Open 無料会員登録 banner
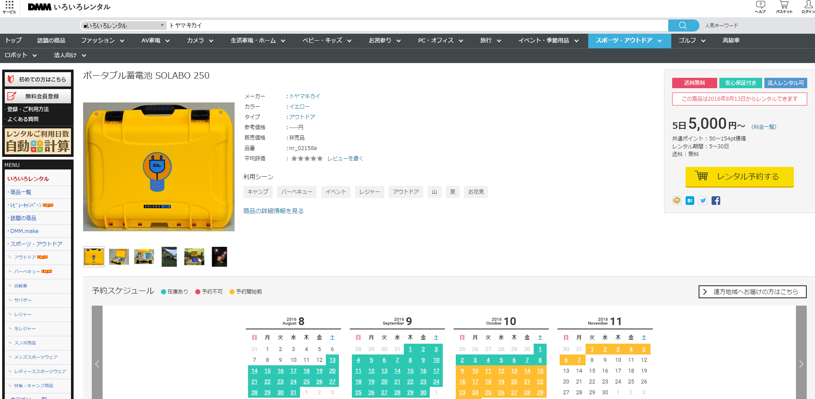This screenshot has height=399, width=815. (x=38, y=96)
